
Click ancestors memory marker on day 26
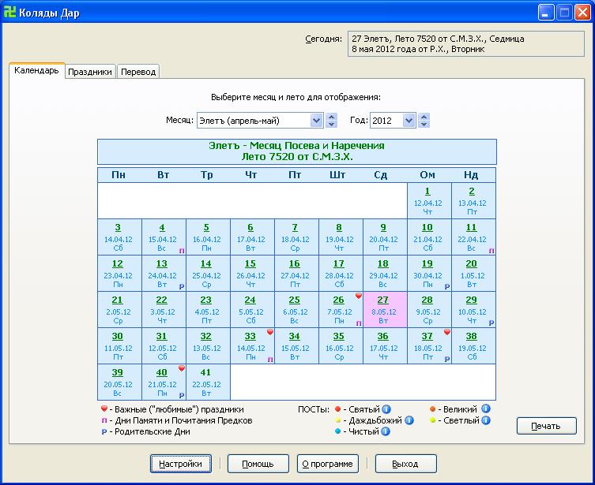tap(359, 323)
